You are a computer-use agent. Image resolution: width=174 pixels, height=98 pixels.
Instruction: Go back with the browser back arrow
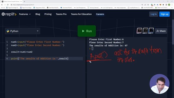pyautogui.click(x=2, y=5)
